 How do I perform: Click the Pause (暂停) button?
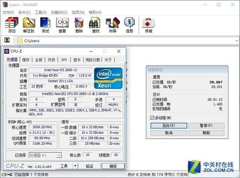click(206, 126)
